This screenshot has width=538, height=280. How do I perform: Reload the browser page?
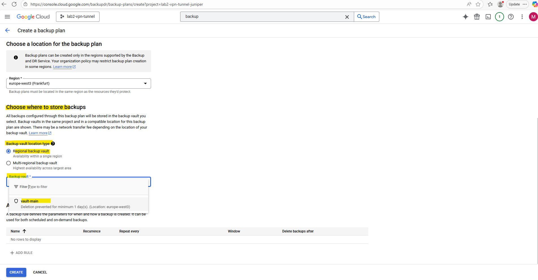click(x=14, y=4)
